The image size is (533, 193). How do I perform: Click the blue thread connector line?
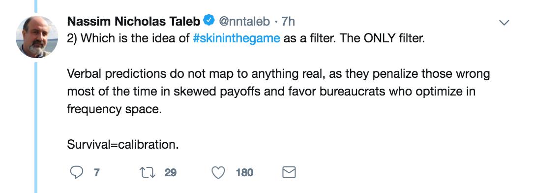[36, 128]
